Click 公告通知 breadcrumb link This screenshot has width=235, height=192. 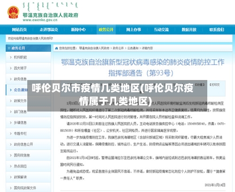[133, 48]
